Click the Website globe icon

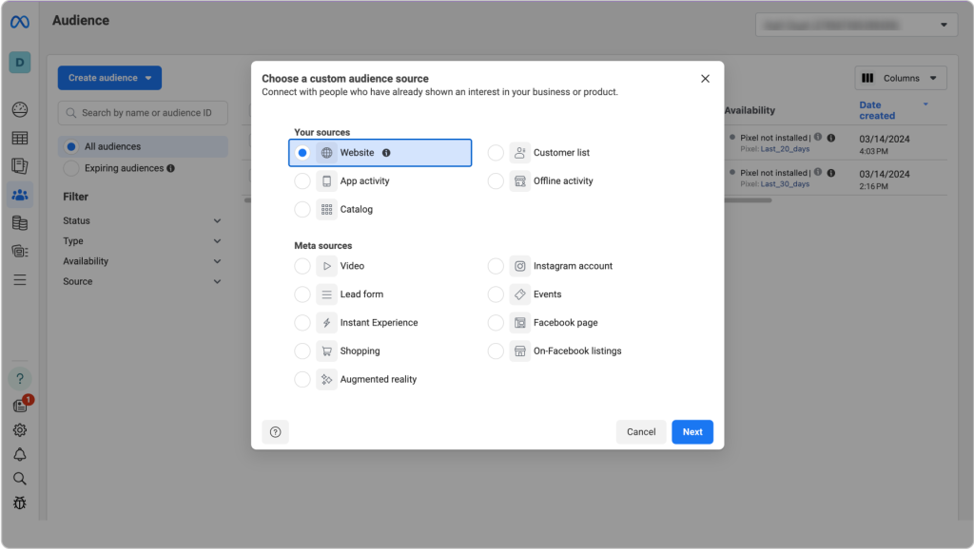pyautogui.click(x=327, y=153)
